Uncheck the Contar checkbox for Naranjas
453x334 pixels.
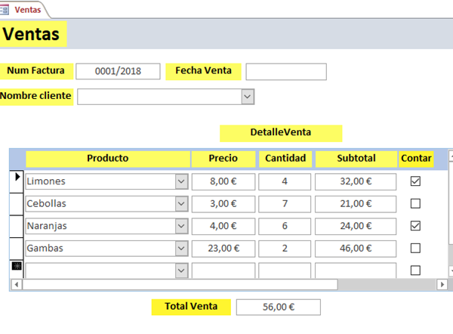pos(414,226)
